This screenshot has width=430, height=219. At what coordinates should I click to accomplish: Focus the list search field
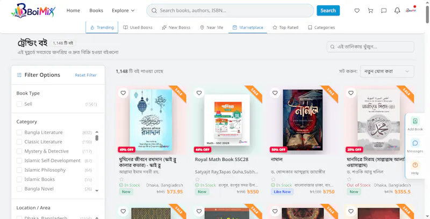370,47
